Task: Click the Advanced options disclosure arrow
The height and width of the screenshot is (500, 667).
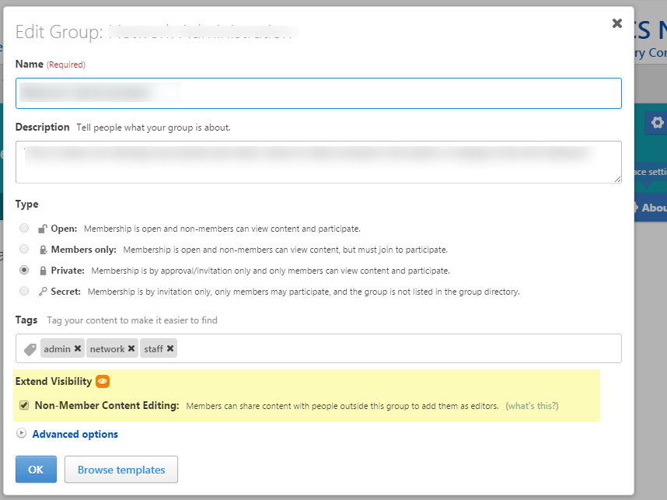Action: click(x=21, y=434)
